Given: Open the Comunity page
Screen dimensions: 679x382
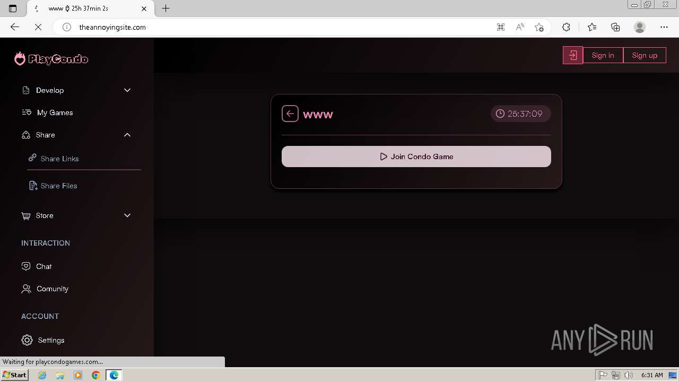Looking at the screenshot, I should tap(53, 289).
